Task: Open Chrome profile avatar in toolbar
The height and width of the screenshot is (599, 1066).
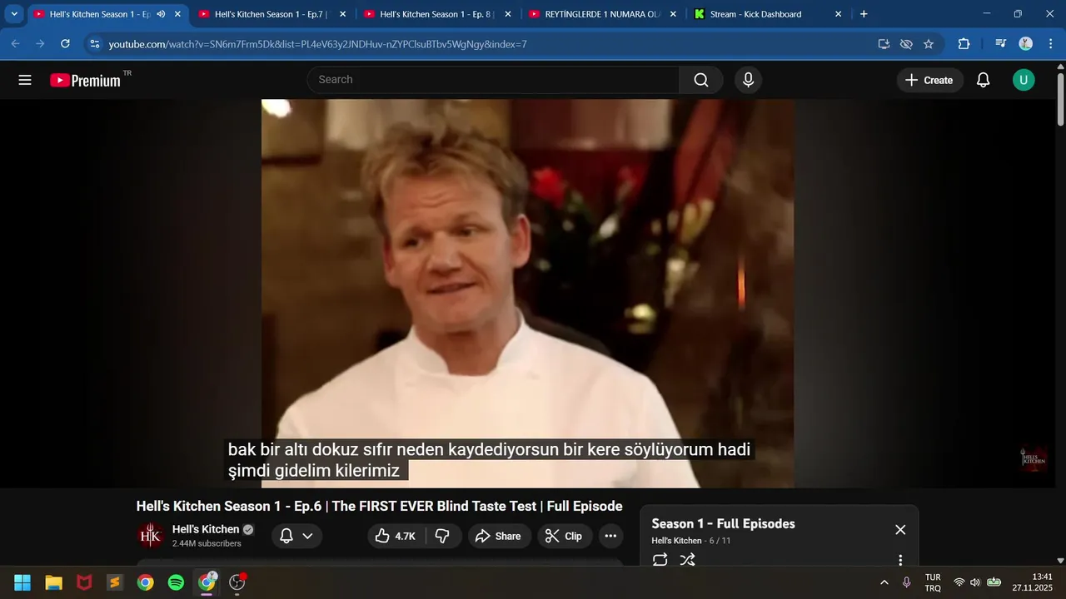Action: coord(1026,44)
